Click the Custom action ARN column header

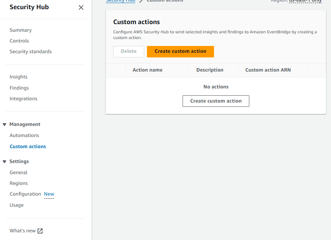[268, 70]
